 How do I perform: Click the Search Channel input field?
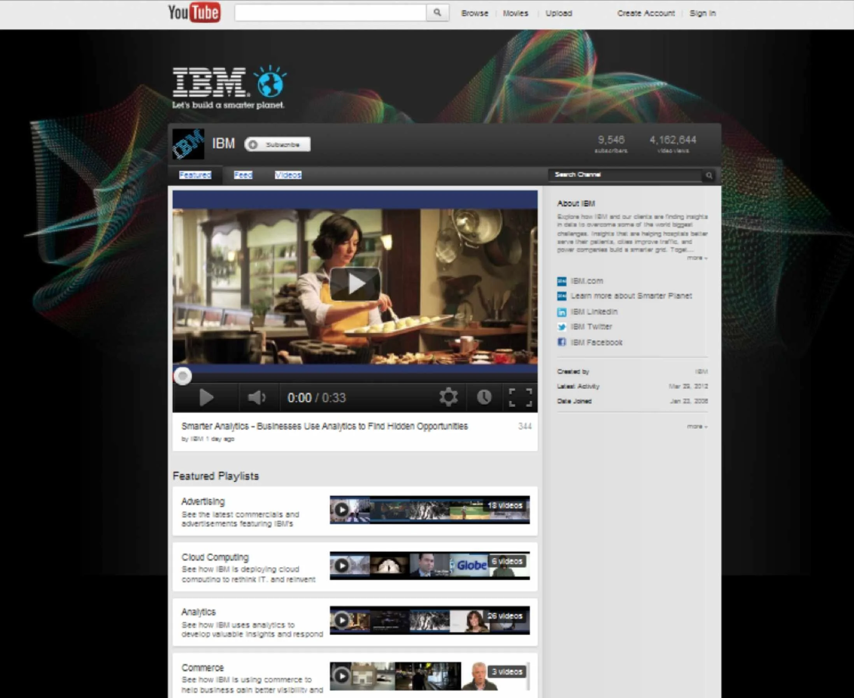click(x=626, y=175)
